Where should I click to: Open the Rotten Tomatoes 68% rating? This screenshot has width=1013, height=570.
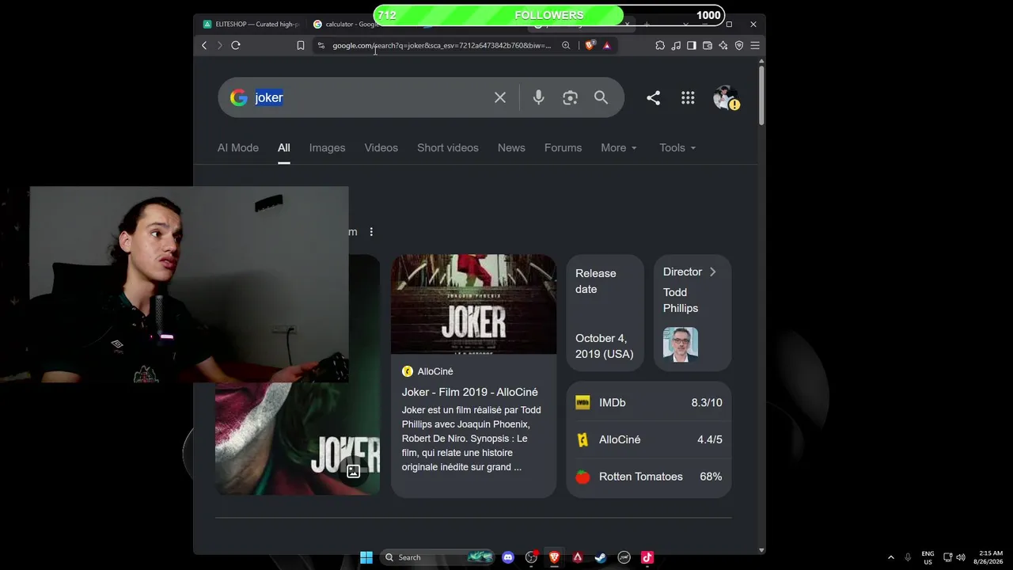(x=649, y=477)
